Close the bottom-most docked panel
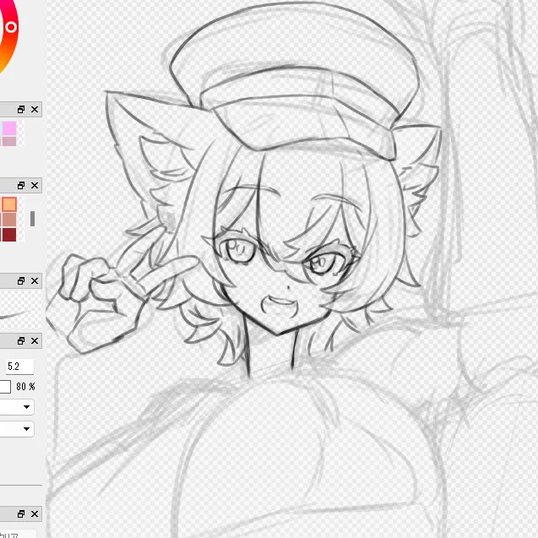The height and width of the screenshot is (538, 538). coord(35,514)
